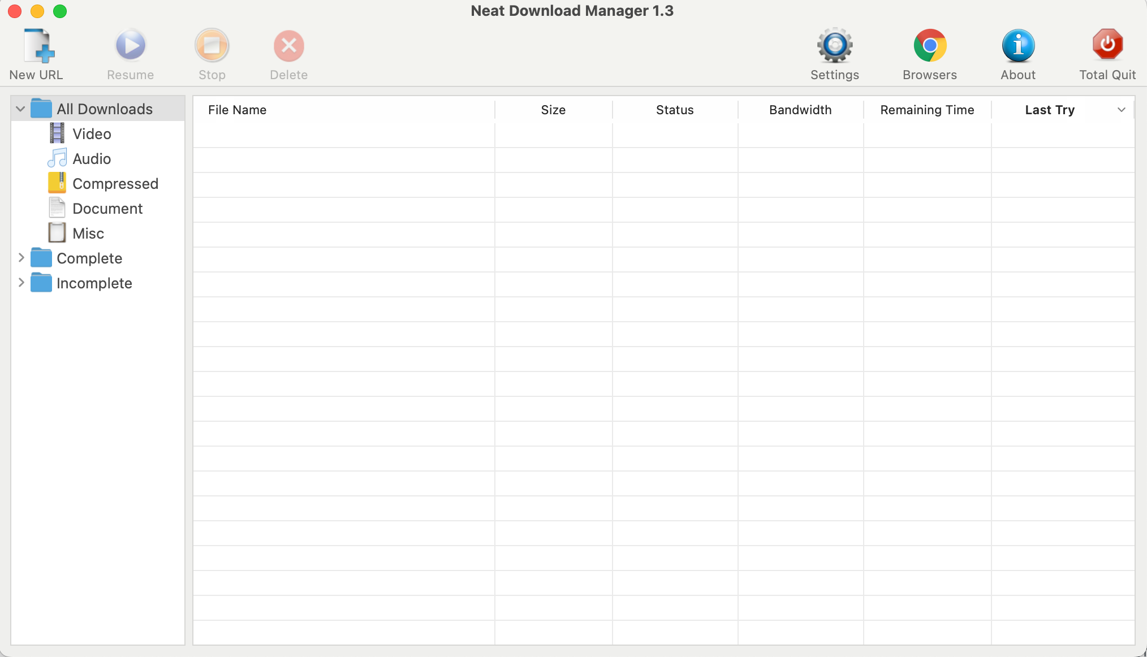Expand the Incomplete folder chevron

pos(21,283)
